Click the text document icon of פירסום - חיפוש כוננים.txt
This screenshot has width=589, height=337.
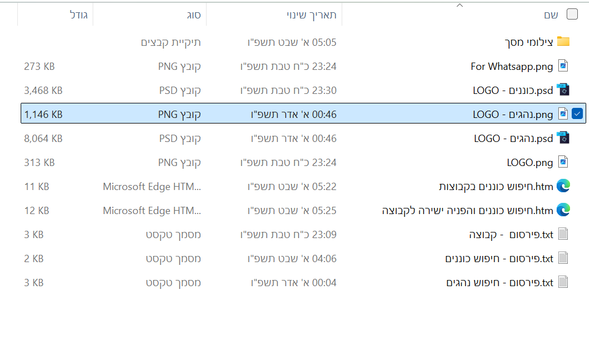(563, 258)
